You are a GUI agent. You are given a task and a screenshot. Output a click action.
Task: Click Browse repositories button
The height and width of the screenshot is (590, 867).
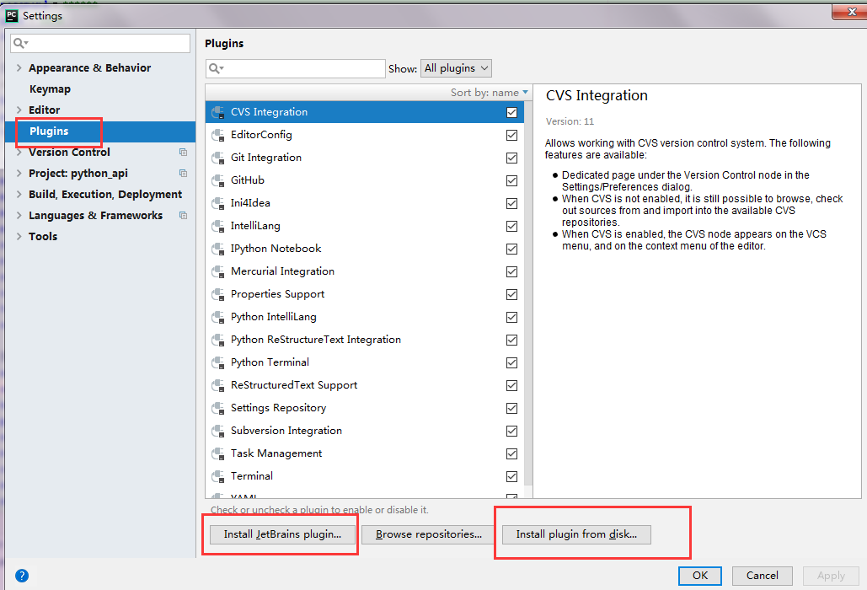[429, 534]
